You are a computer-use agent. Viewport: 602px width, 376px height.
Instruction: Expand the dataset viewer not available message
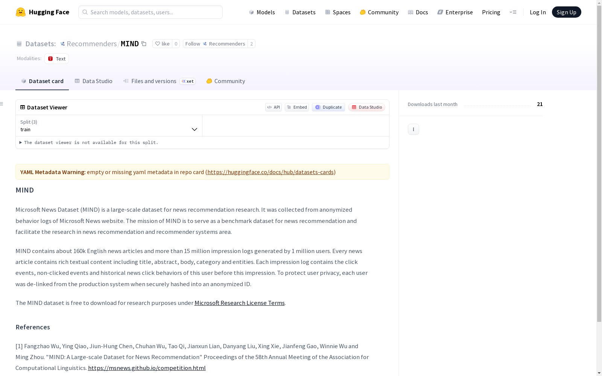89,143
